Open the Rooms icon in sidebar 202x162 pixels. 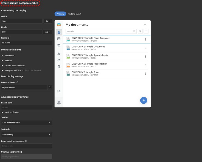[59, 39]
